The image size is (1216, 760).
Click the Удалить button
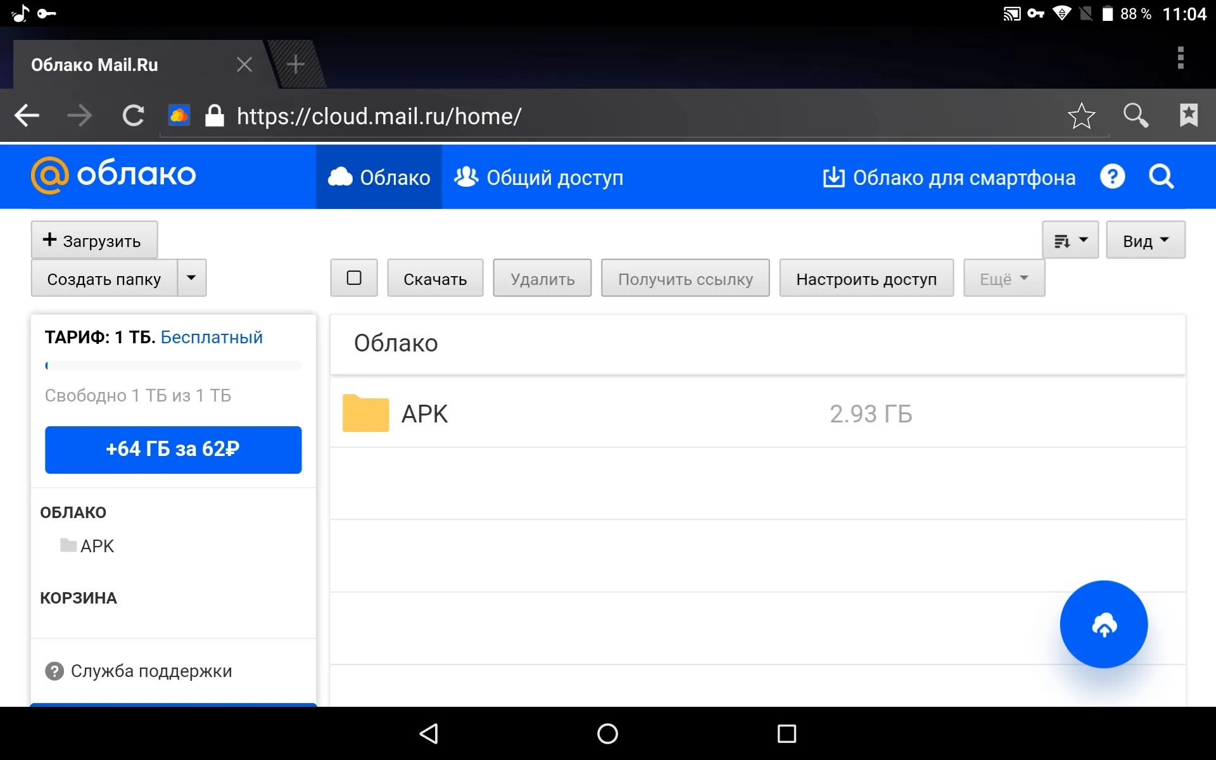pyautogui.click(x=542, y=278)
